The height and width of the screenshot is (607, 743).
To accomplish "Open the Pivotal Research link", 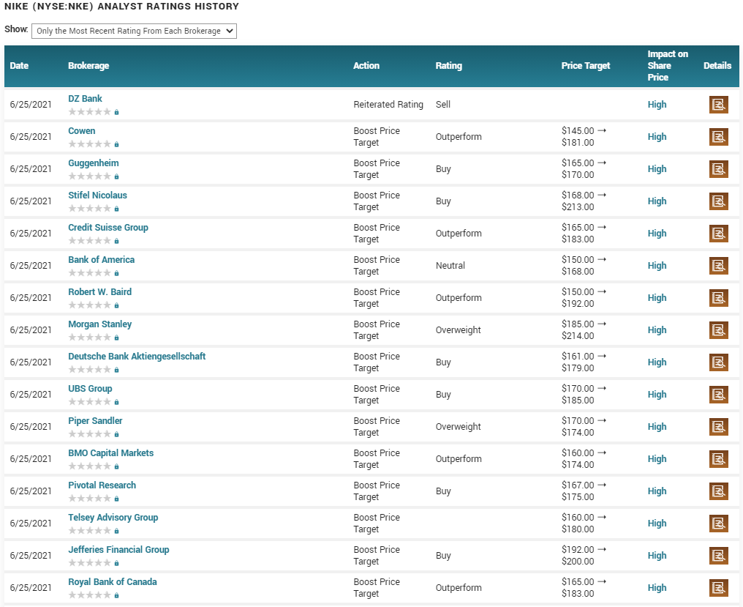I will [x=102, y=485].
